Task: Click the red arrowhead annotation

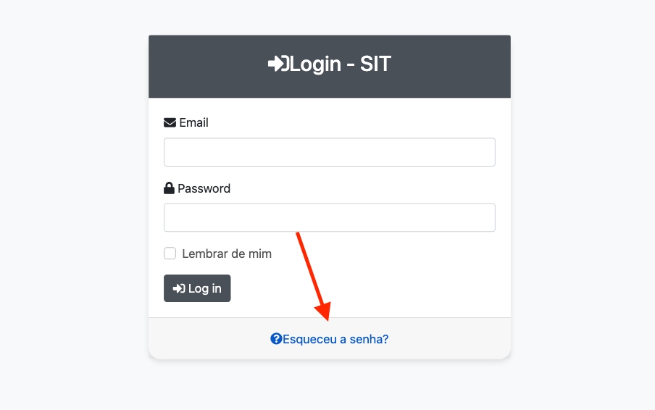Action: point(323,311)
